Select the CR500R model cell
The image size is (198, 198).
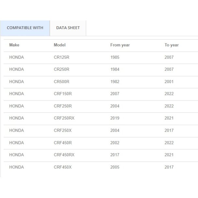[x=61, y=82]
